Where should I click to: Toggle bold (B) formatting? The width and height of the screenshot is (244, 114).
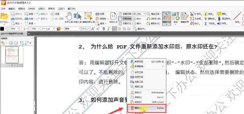coord(104,28)
